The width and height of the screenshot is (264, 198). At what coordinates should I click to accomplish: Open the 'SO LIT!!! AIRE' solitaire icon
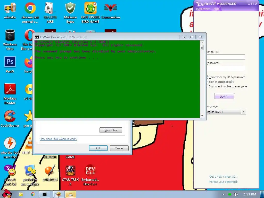click(50, 13)
